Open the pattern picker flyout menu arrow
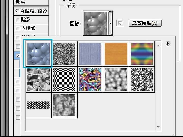 click(168, 43)
